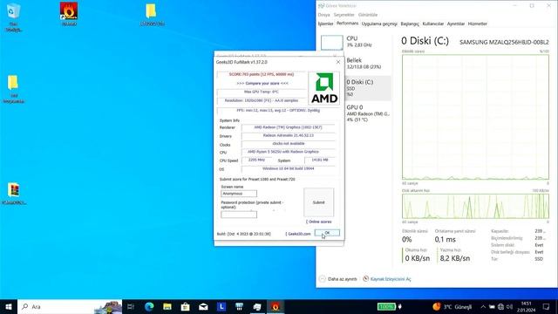Open the weather widget 3°C Güneşli
Screen dimensions: 558x314
[453, 306]
